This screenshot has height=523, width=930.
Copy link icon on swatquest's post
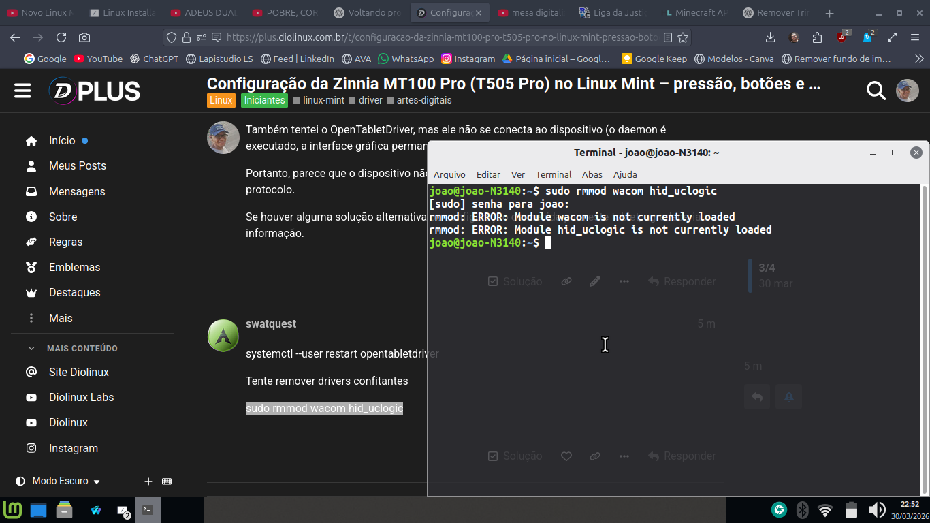click(595, 456)
